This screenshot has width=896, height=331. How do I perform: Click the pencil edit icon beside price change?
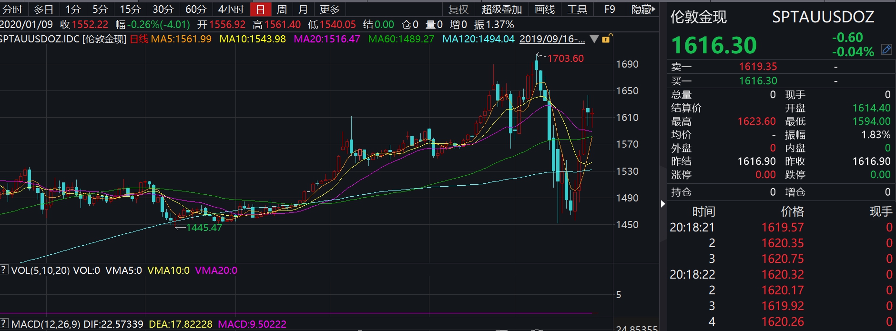886,50
